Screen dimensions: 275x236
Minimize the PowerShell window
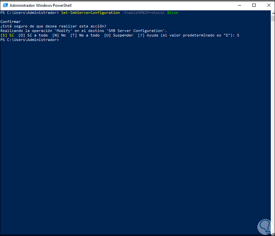point(239,5)
